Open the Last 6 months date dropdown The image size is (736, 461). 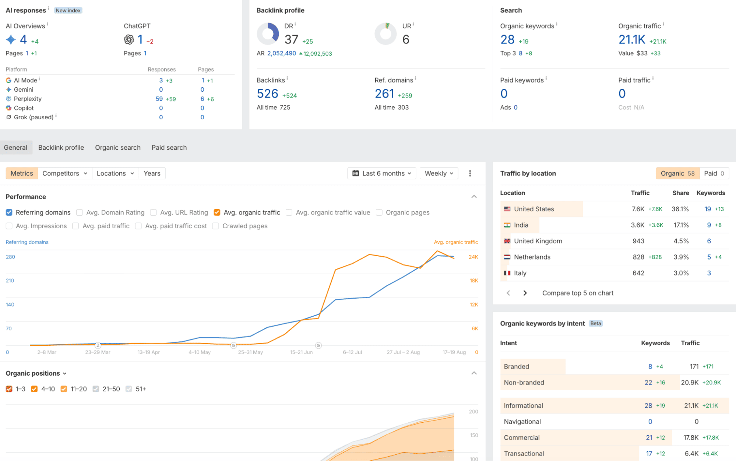(x=382, y=173)
